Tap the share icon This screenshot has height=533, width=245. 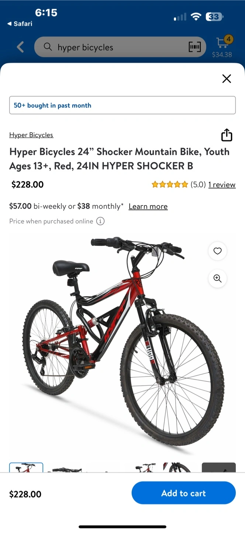tap(227, 135)
